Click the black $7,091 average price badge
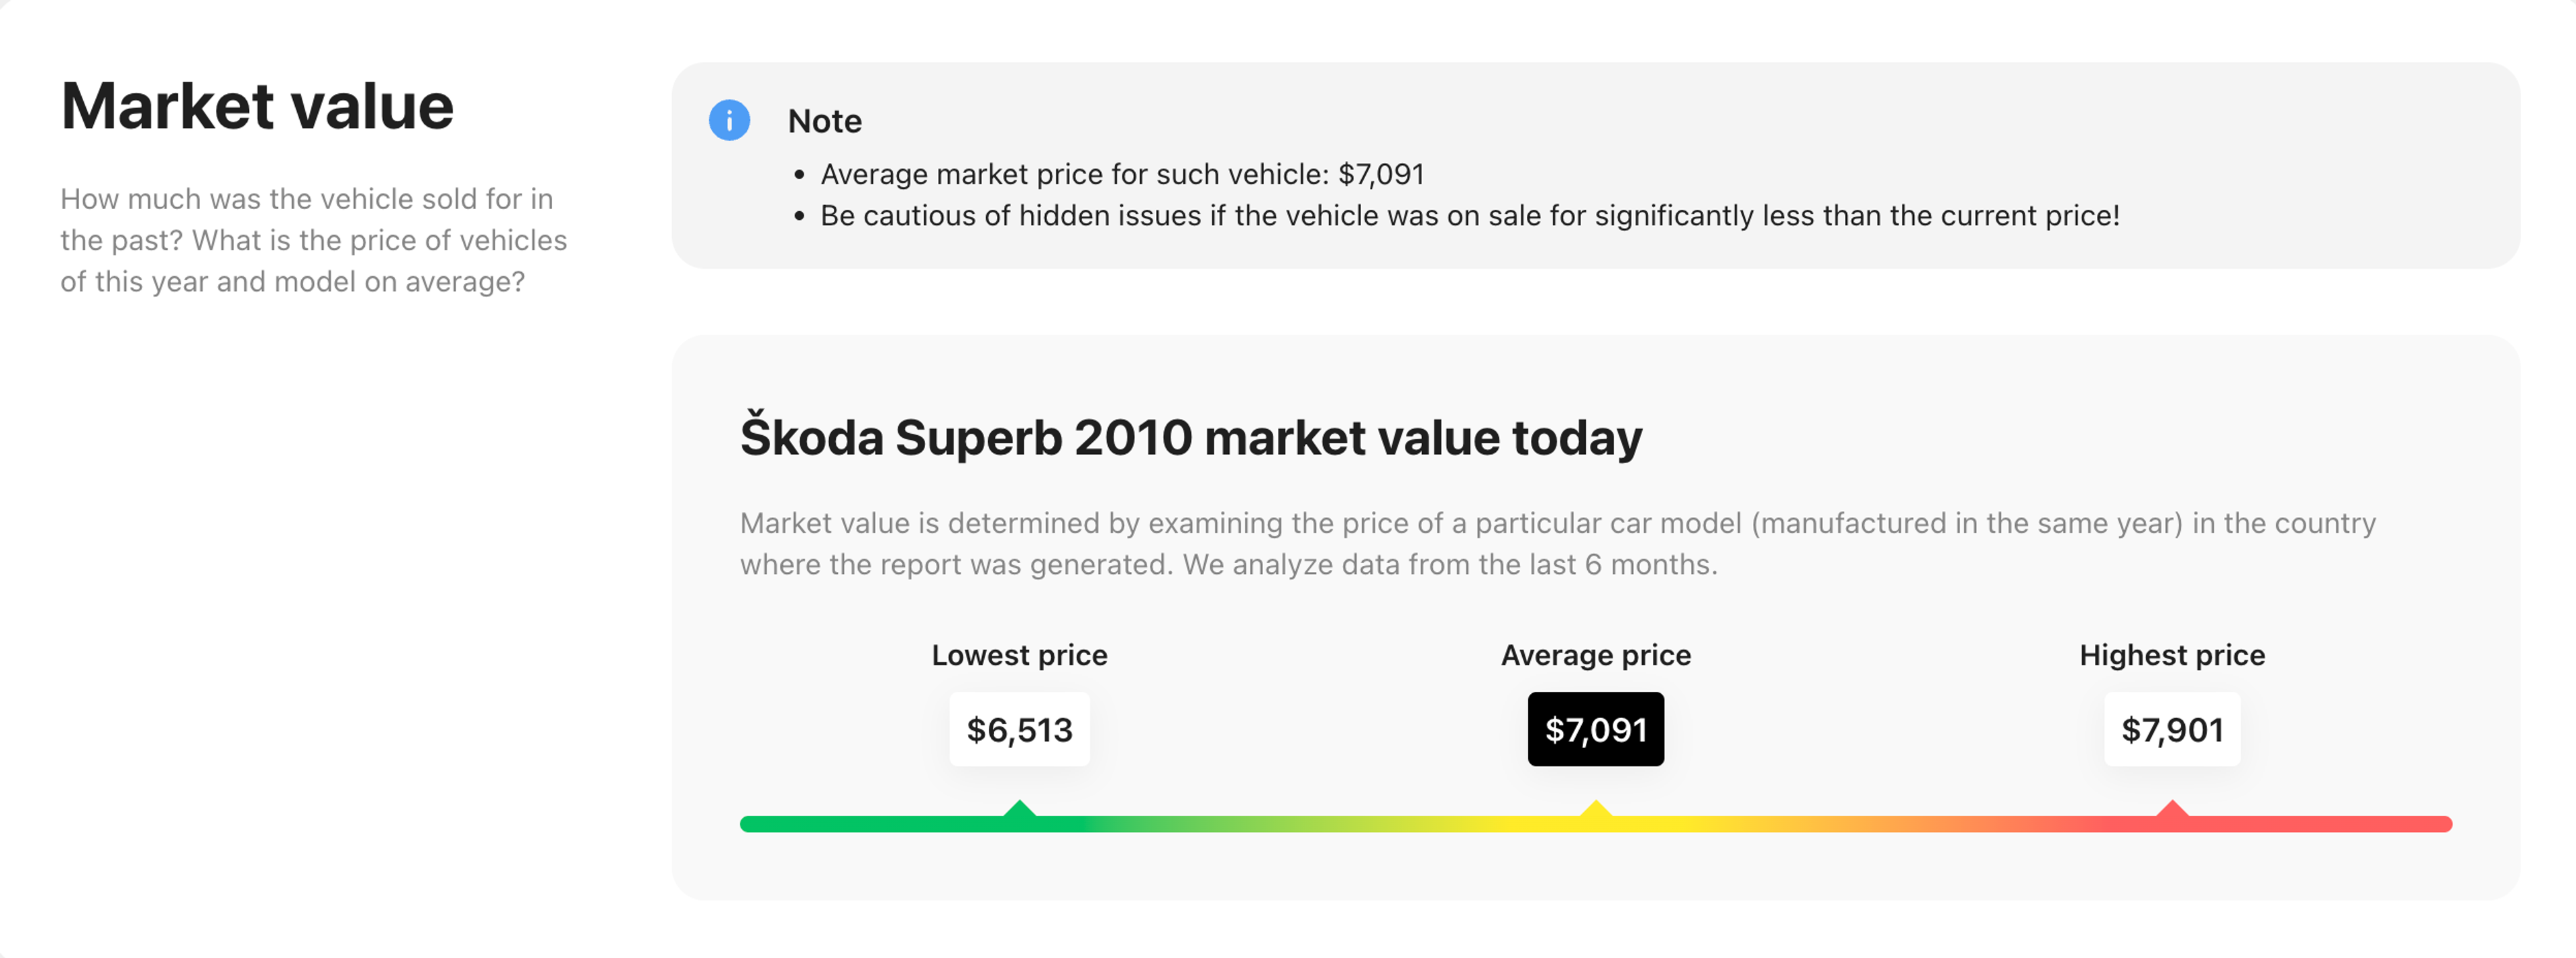This screenshot has width=2576, height=958. point(1595,729)
